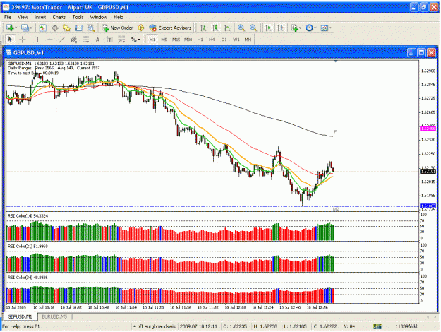Click the magenta pivot price label
Viewport: 441px width, 332px height.
pyautogui.click(x=428, y=129)
